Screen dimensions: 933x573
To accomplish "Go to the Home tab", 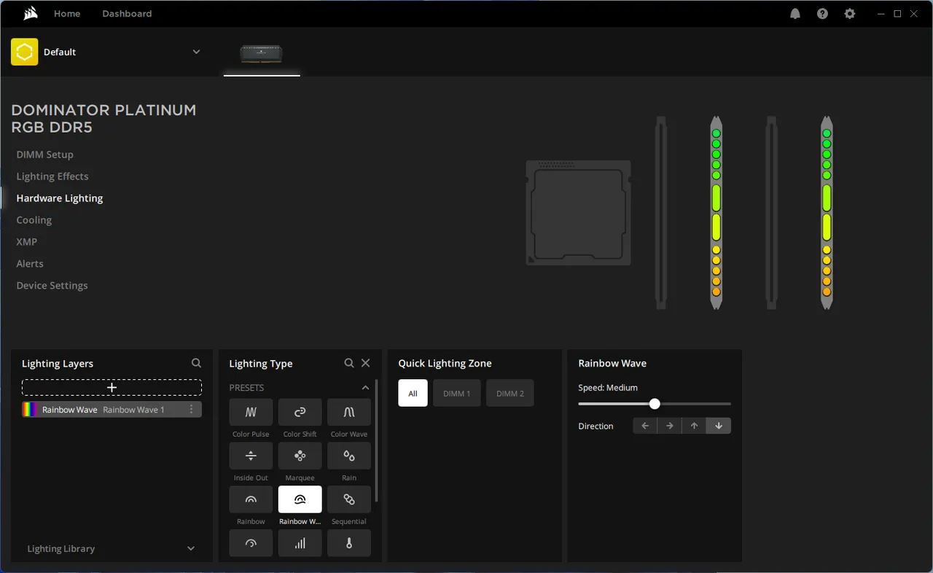I will click(67, 14).
